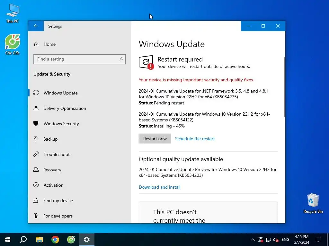The image size is (329, 246).
Task: Select the Troubleshoot wrench icon
Action: coord(36,154)
